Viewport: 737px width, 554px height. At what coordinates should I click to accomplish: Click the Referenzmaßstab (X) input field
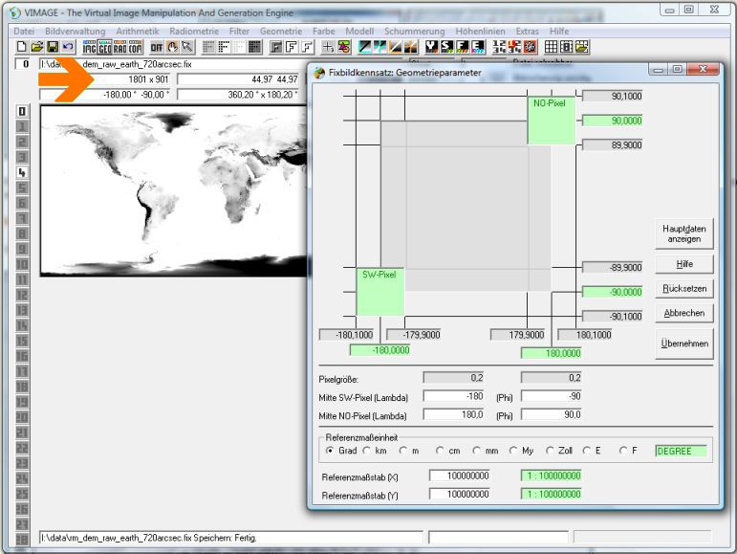pyautogui.click(x=459, y=476)
